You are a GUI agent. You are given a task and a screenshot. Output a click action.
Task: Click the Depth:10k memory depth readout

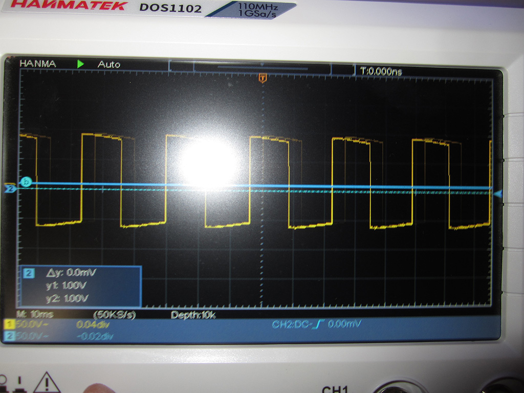click(x=193, y=315)
